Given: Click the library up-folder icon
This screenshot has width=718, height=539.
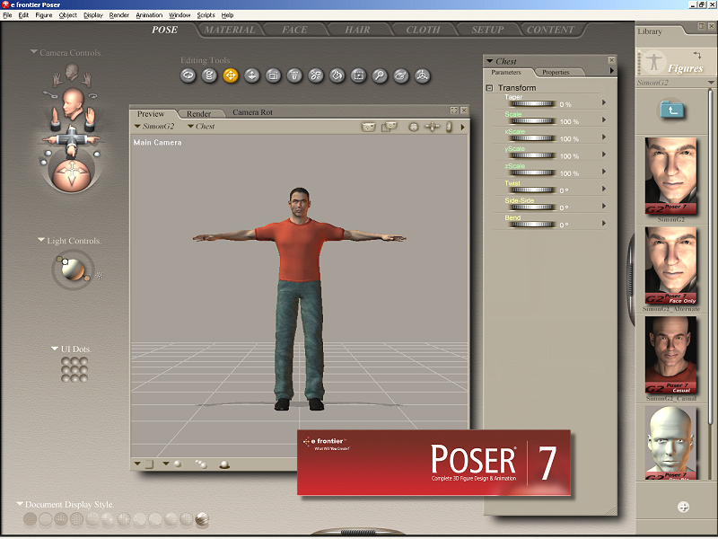Looking at the screenshot, I should (673, 110).
